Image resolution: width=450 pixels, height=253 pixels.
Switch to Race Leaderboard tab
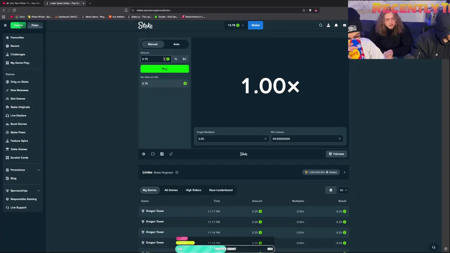coord(221,190)
